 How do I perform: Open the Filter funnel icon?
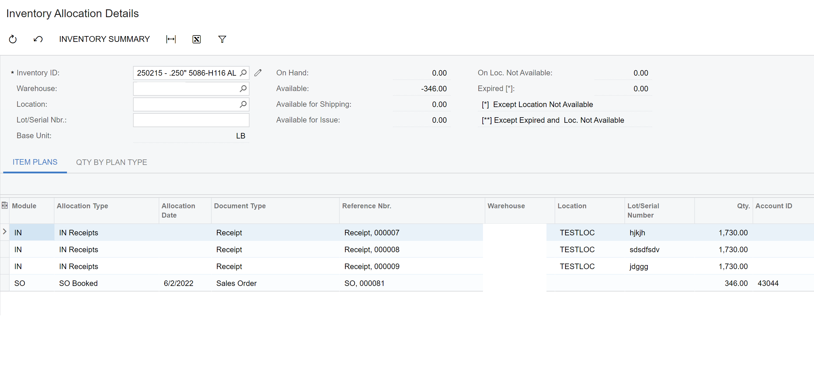(x=222, y=39)
